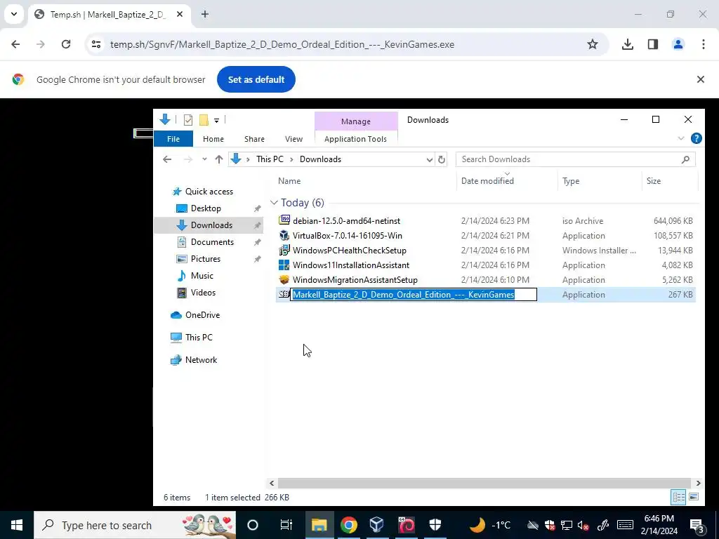This screenshot has width=719, height=539.
Task: Open notification center icon
Action: 696,525
